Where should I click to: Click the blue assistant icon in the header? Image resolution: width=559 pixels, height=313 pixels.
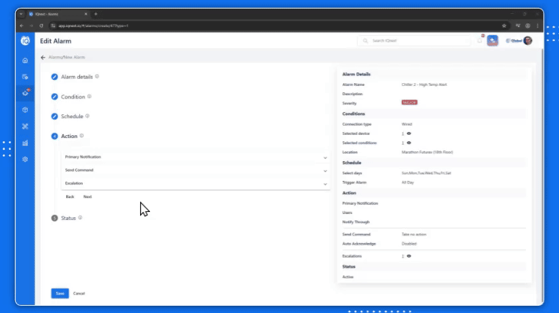click(493, 40)
